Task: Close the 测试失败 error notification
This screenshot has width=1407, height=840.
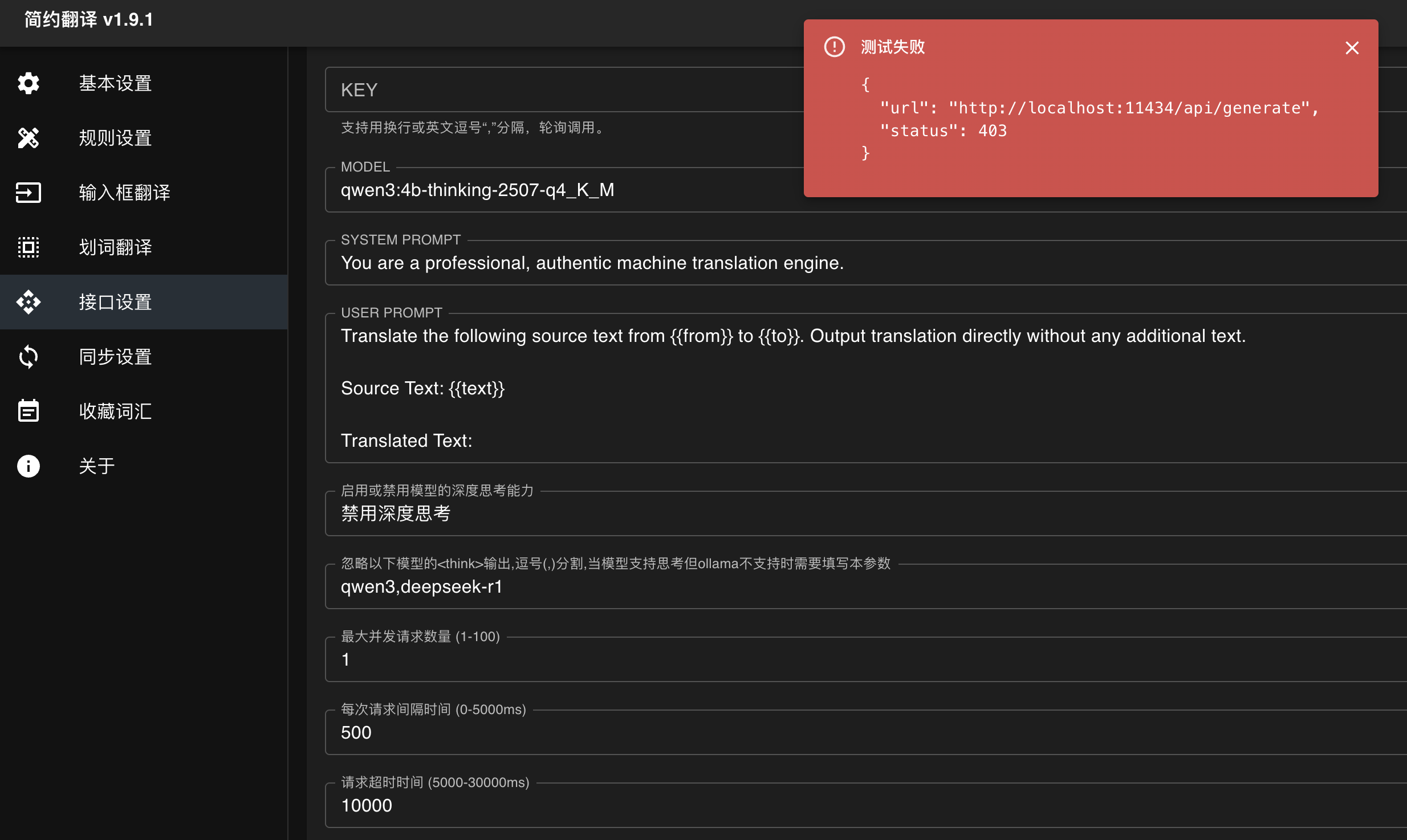Action: point(1352,48)
